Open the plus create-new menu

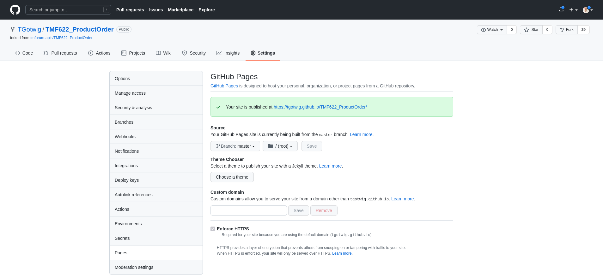click(573, 10)
